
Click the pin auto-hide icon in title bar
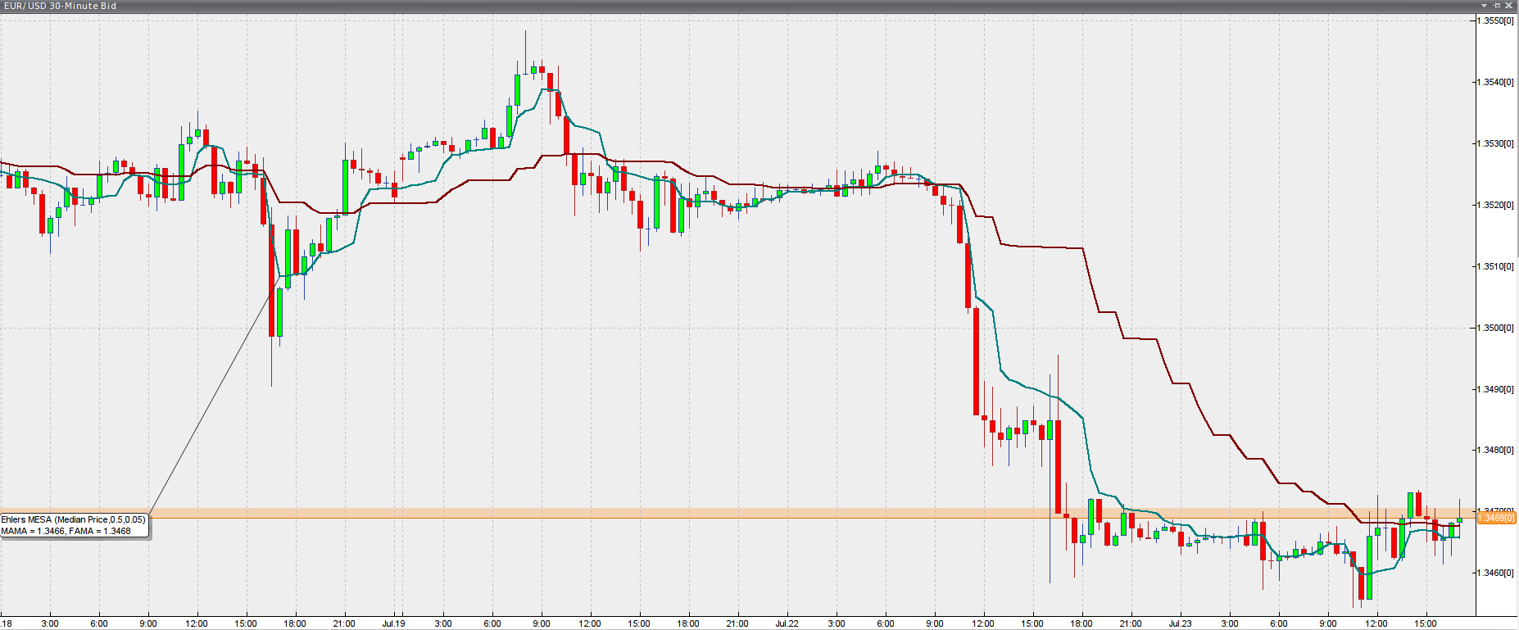click(x=1497, y=6)
